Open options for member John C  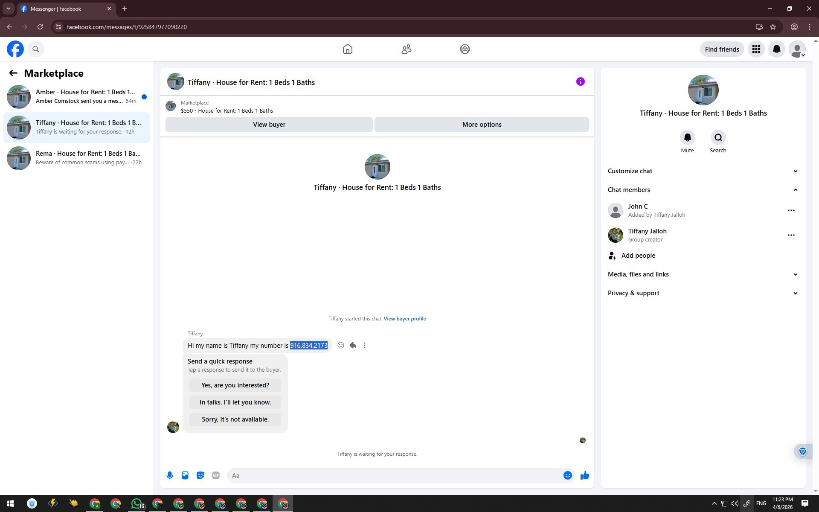click(x=791, y=210)
